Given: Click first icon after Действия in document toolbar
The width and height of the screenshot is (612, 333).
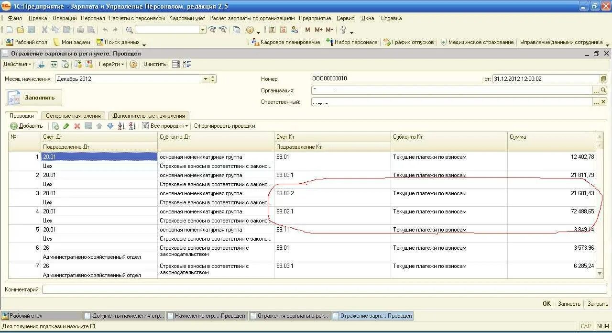Looking at the screenshot, I should click(41, 64).
